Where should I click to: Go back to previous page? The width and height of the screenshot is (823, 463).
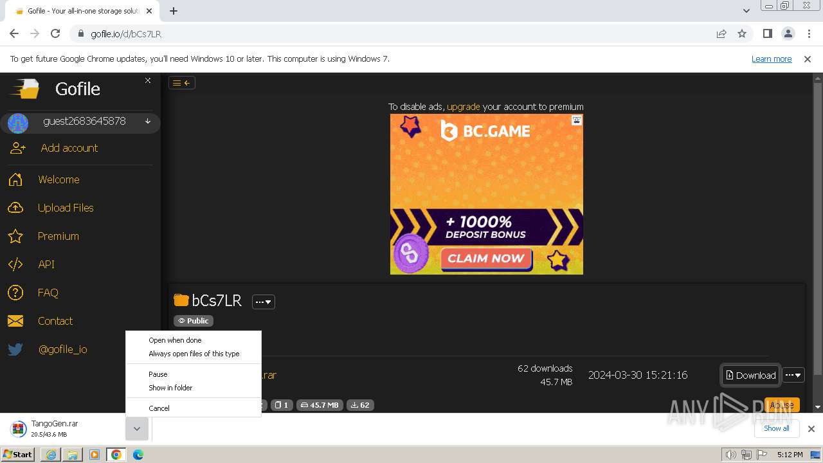[14, 33]
